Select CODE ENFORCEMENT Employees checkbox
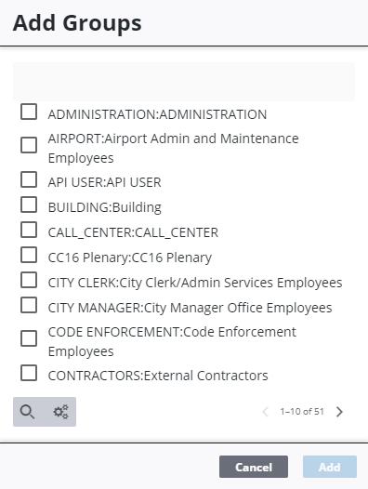 (x=29, y=338)
